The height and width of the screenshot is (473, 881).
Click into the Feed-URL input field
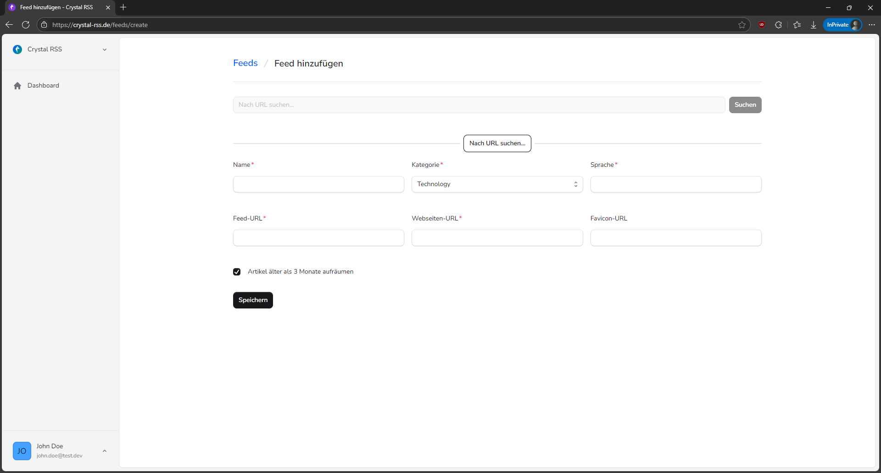pos(318,238)
